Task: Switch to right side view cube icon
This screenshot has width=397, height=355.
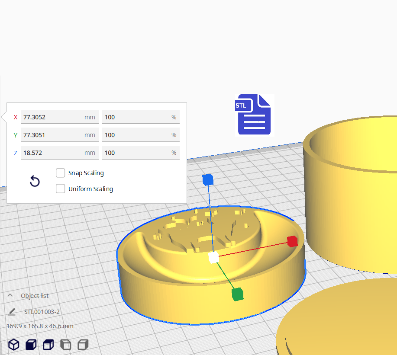Action: pyautogui.click(x=83, y=345)
